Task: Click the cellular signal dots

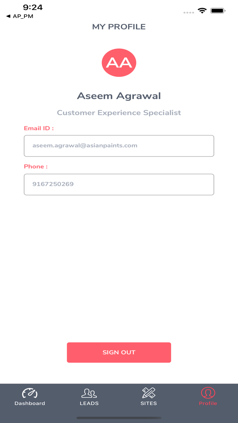Action: click(x=188, y=13)
